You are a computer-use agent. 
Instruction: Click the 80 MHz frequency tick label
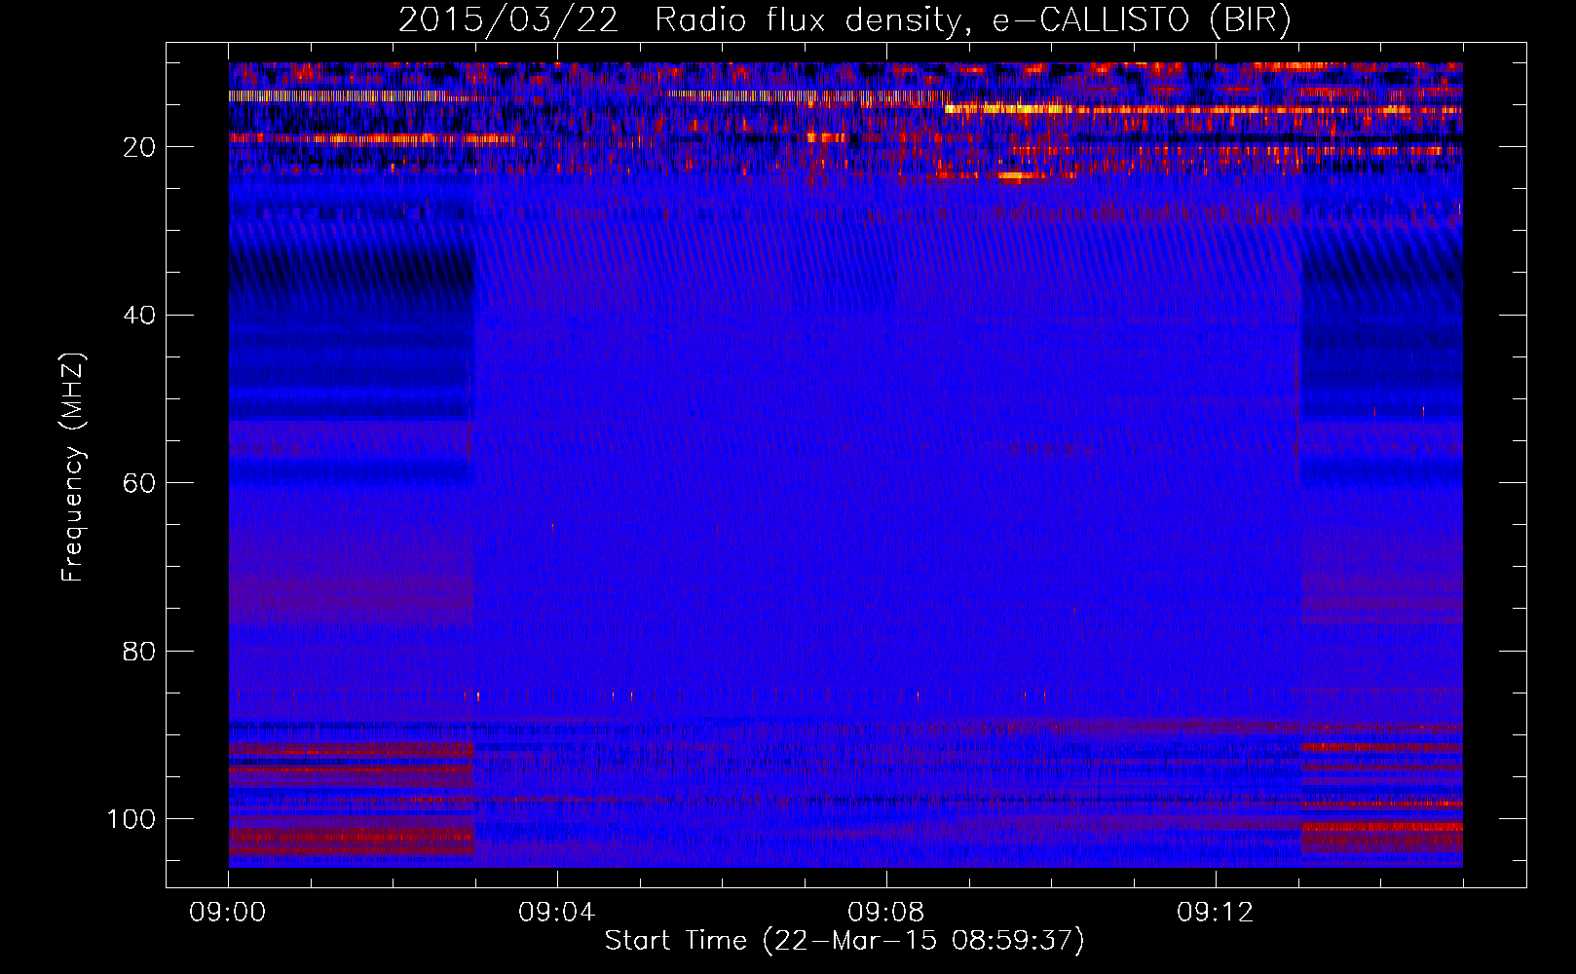pos(140,651)
